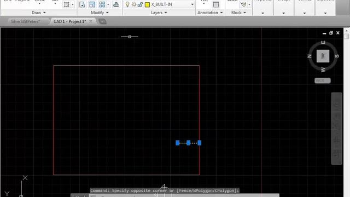This screenshot has height=197, width=350.
Task: Click the stretch/scale tool icon in Draw panel
Action: point(67,4)
